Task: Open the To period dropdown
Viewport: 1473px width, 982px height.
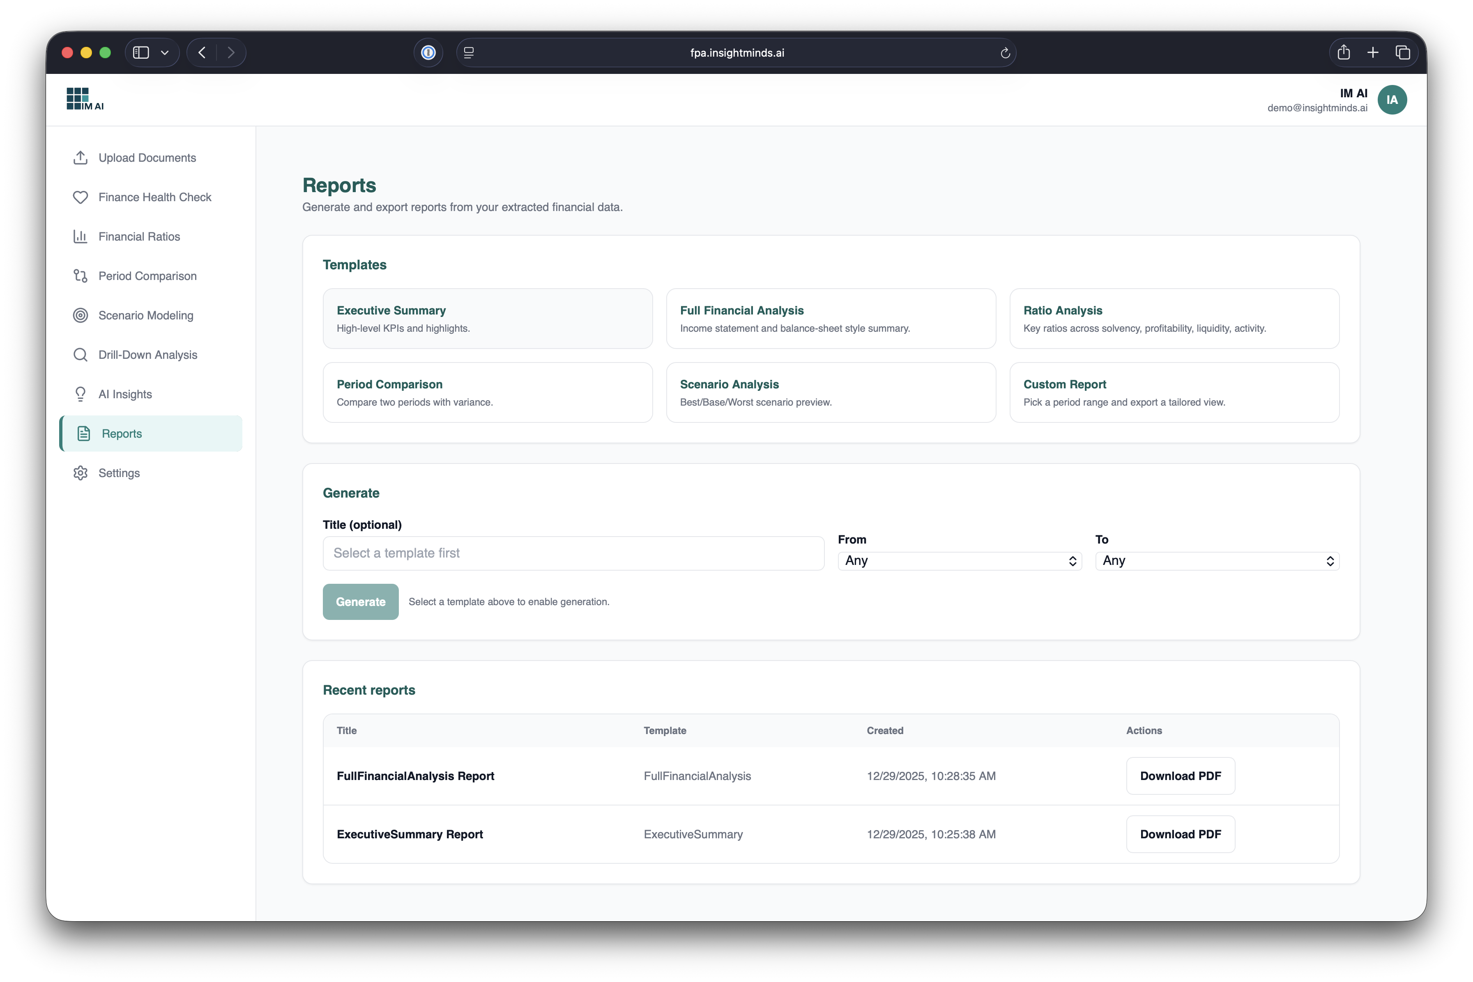Action: [x=1217, y=560]
